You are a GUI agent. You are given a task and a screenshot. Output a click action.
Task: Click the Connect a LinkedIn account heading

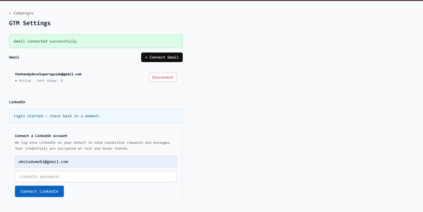41,136
